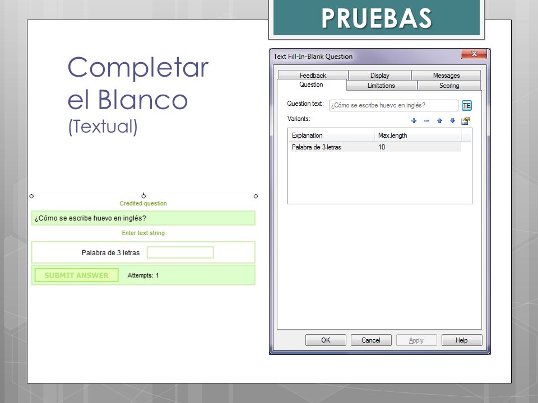The width and height of the screenshot is (538, 403).
Task: Move variant down with down arrow
Action: 453,121
